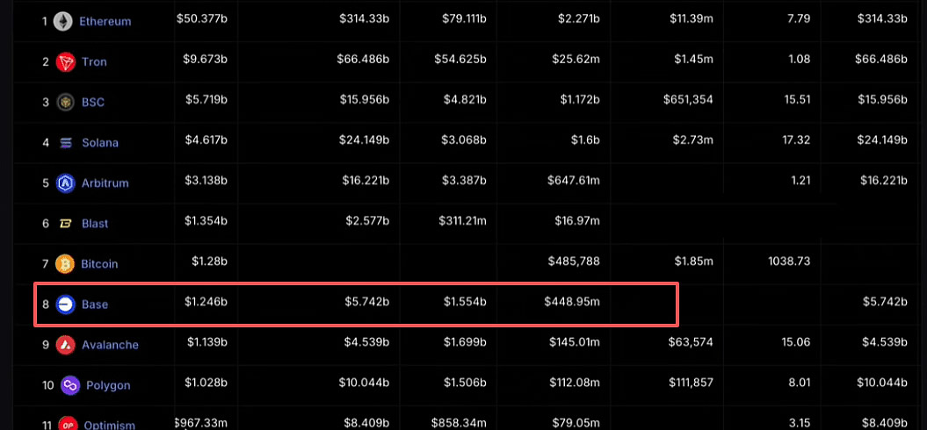Click the blue Base logo icon
927x430 pixels.
click(x=65, y=305)
